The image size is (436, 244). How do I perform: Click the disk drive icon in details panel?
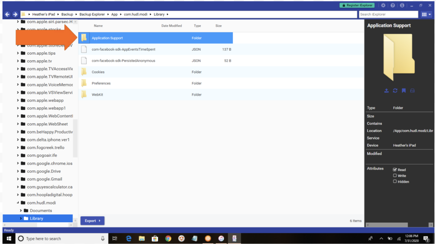pyautogui.click(x=412, y=91)
